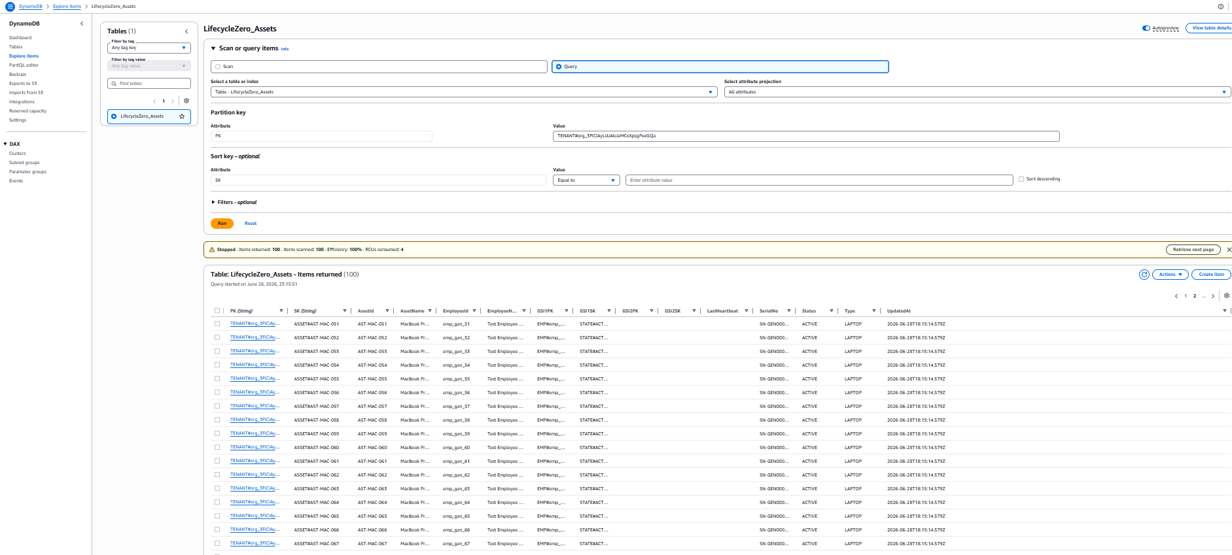Viewport: 1232px width, 555px height.
Task: Open the Filter by tag value dropdown
Action: 149,66
